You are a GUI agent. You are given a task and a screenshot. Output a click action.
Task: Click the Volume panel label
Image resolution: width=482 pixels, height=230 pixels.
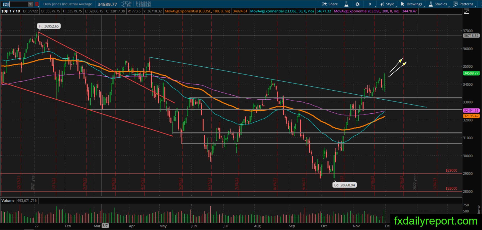pyautogui.click(x=8, y=201)
